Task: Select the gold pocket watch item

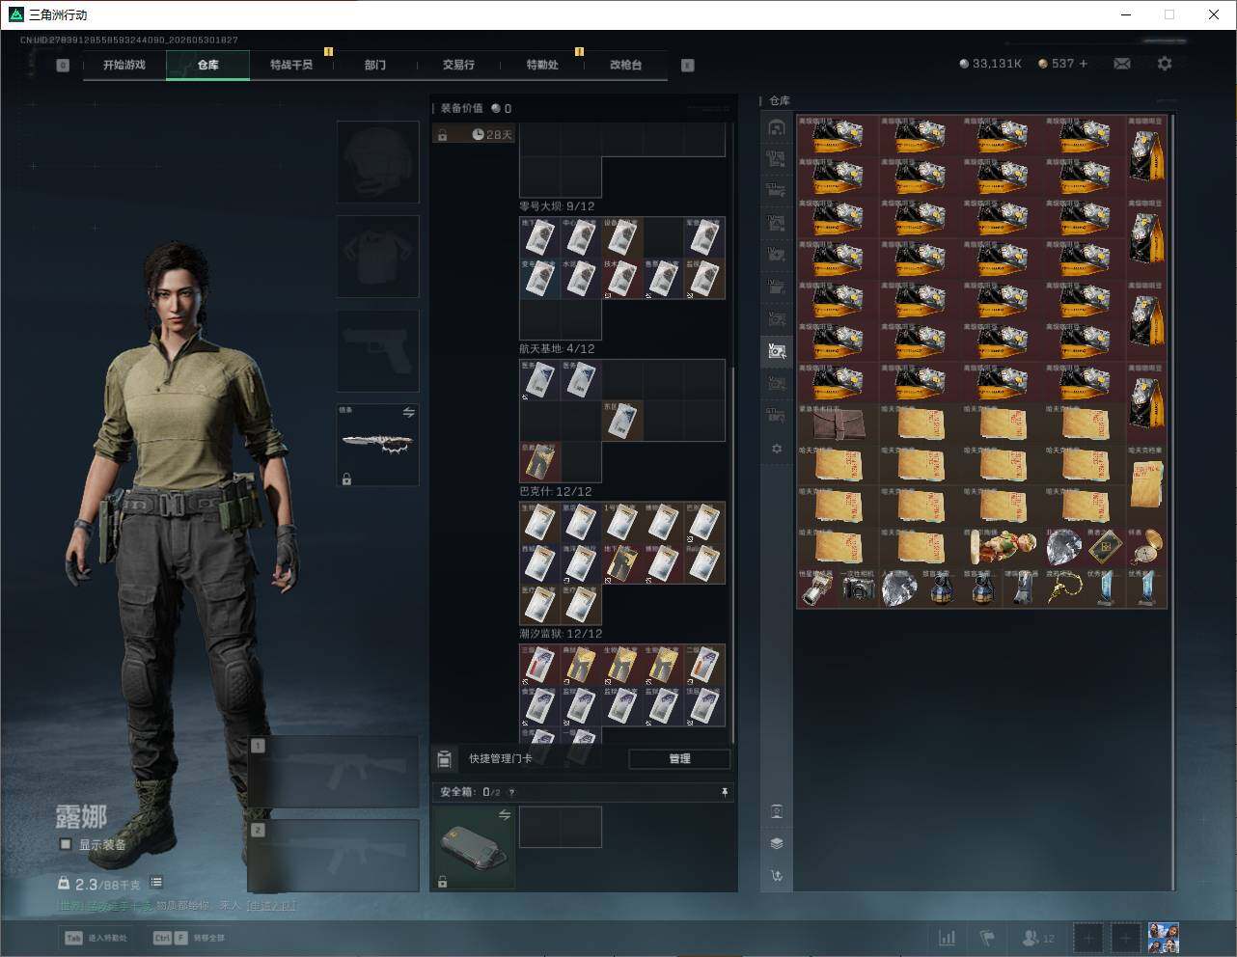Action: (x=1147, y=547)
